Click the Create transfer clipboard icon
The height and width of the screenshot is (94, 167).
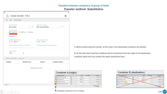click(x=7, y=16)
